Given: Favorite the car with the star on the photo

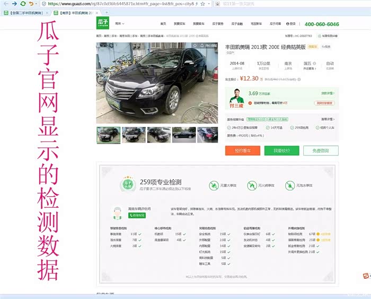Looking at the screenshot, I should click(195, 46).
